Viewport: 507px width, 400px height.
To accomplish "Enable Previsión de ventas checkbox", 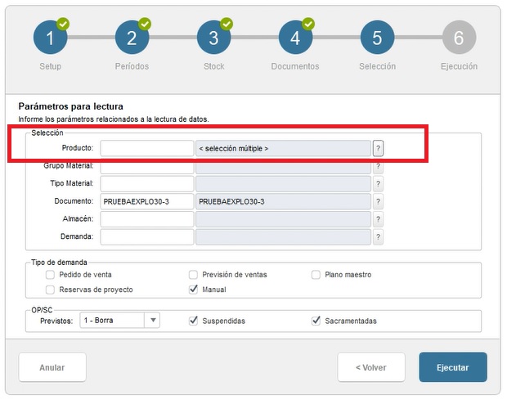I will tap(193, 275).
